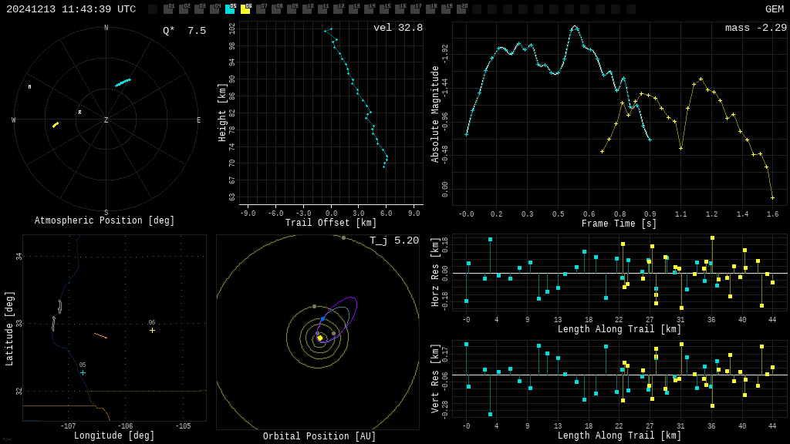Click the yellow Sun dot in orbital plot
The width and height of the screenshot is (790, 444).
319,338
